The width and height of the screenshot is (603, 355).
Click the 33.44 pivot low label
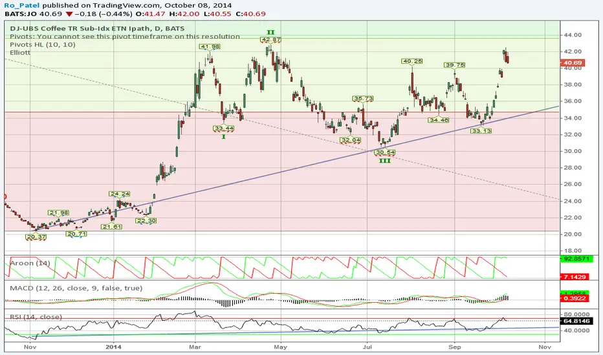(x=224, y=128)
